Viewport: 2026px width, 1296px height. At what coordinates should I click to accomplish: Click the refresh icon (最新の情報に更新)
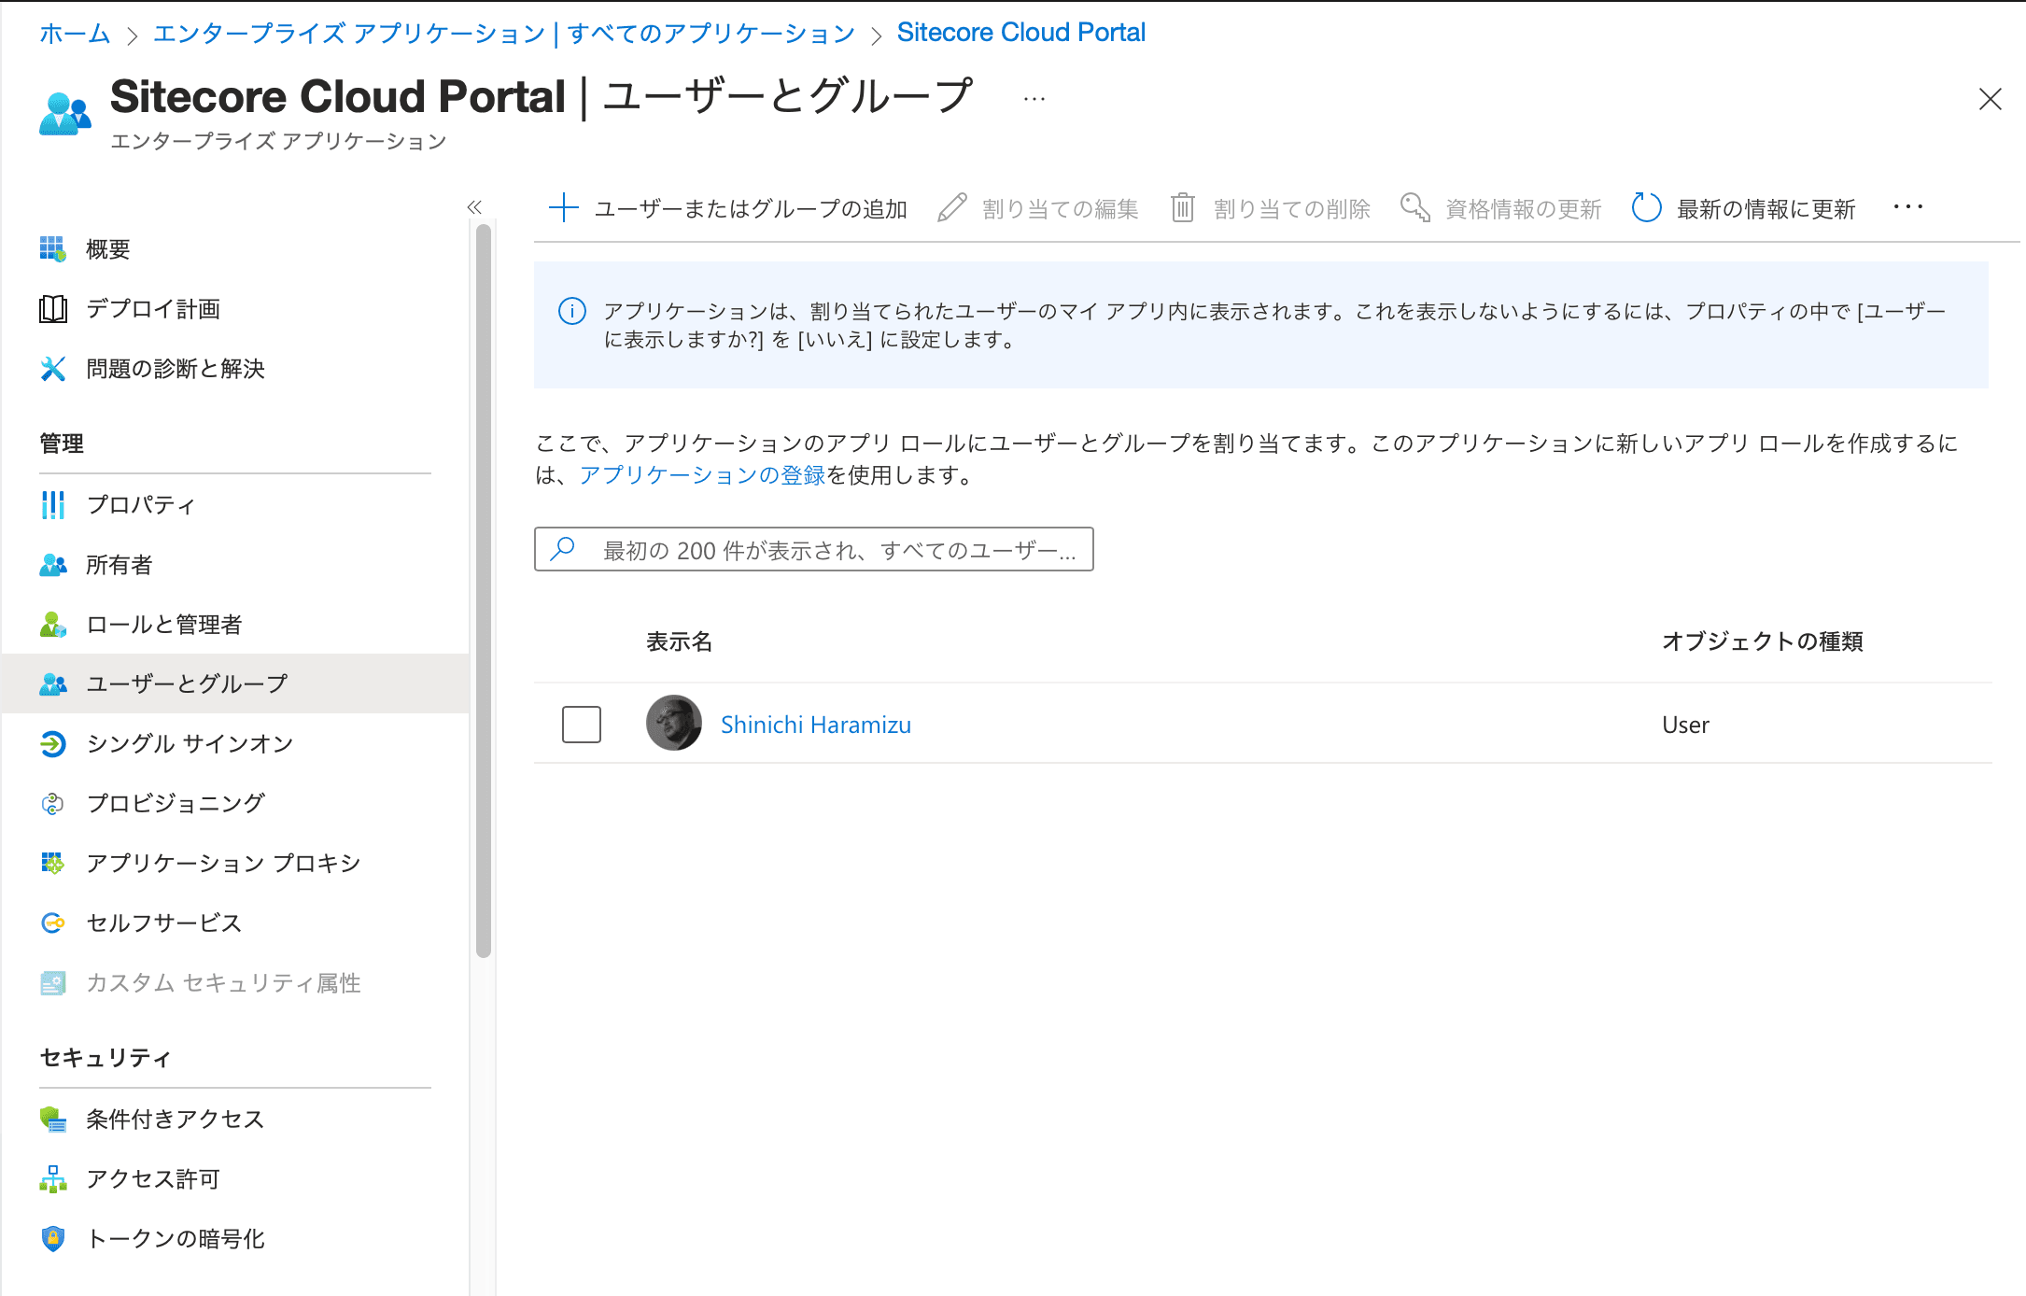(x=1646, y=207)
